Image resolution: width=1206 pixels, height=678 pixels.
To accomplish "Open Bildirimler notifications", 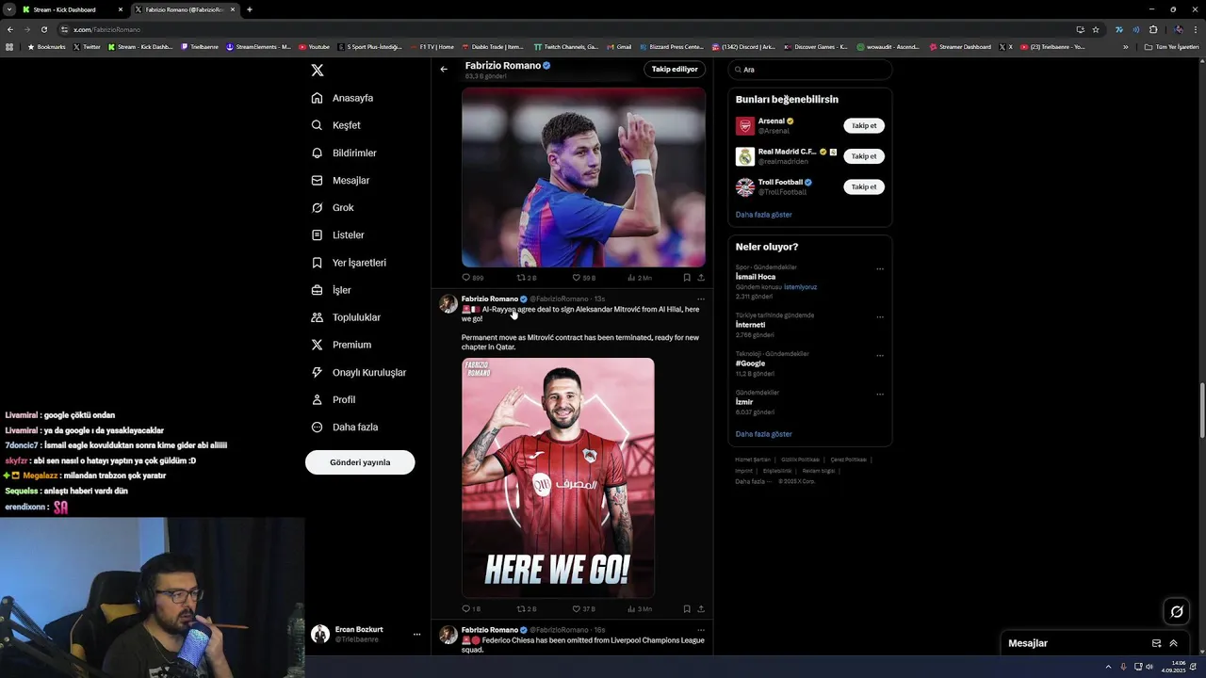I will click(x=344, y=153).
